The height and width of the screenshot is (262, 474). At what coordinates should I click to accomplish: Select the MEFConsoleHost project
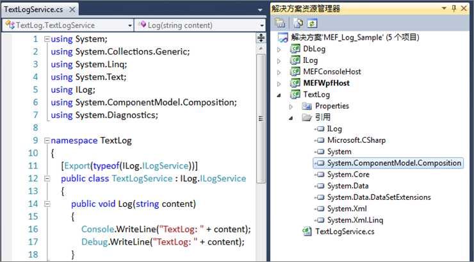pos(332,72)
